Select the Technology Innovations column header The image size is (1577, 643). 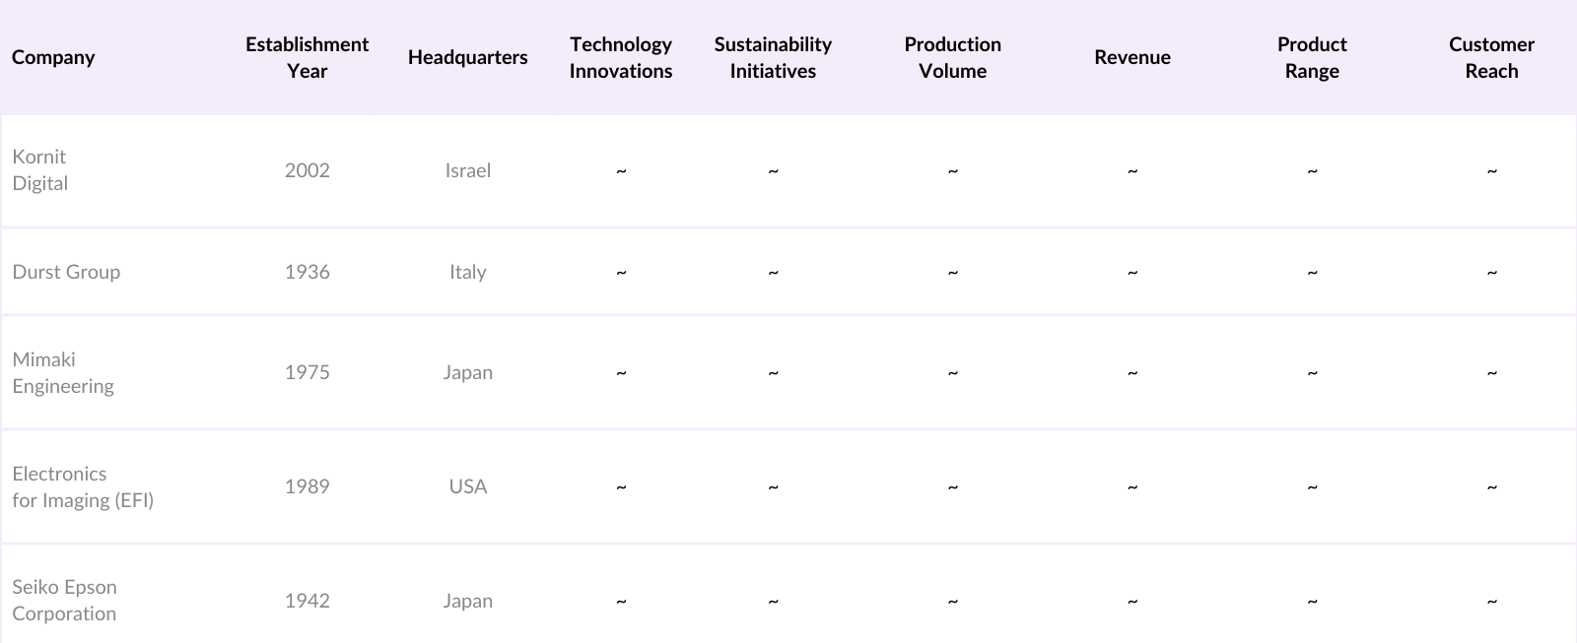click(x=620, y=57)
